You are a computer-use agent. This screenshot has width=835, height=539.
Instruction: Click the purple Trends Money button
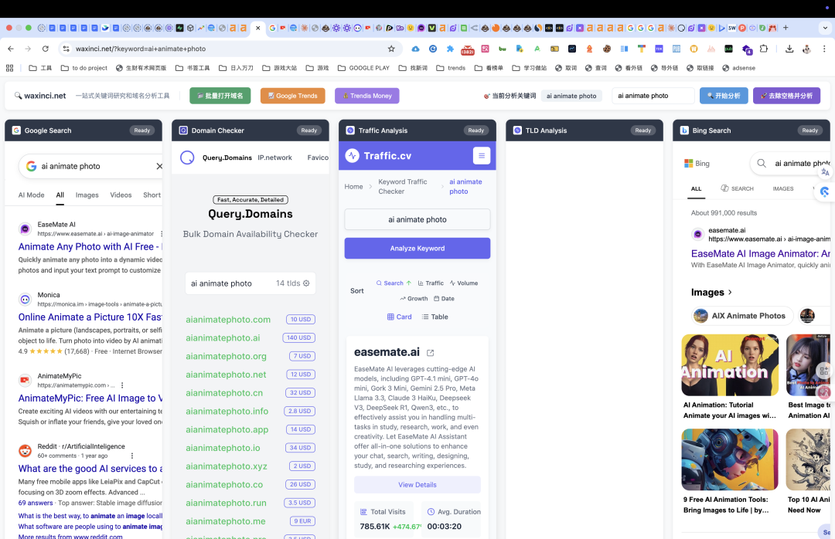[x=367, y=96]
